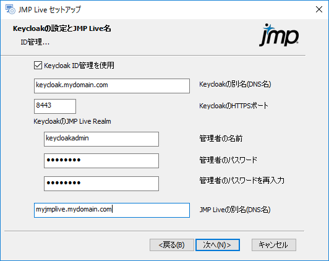
Task: Click the JMP Liveの別名(DNS名) label
Action: (x=235, y=210)
